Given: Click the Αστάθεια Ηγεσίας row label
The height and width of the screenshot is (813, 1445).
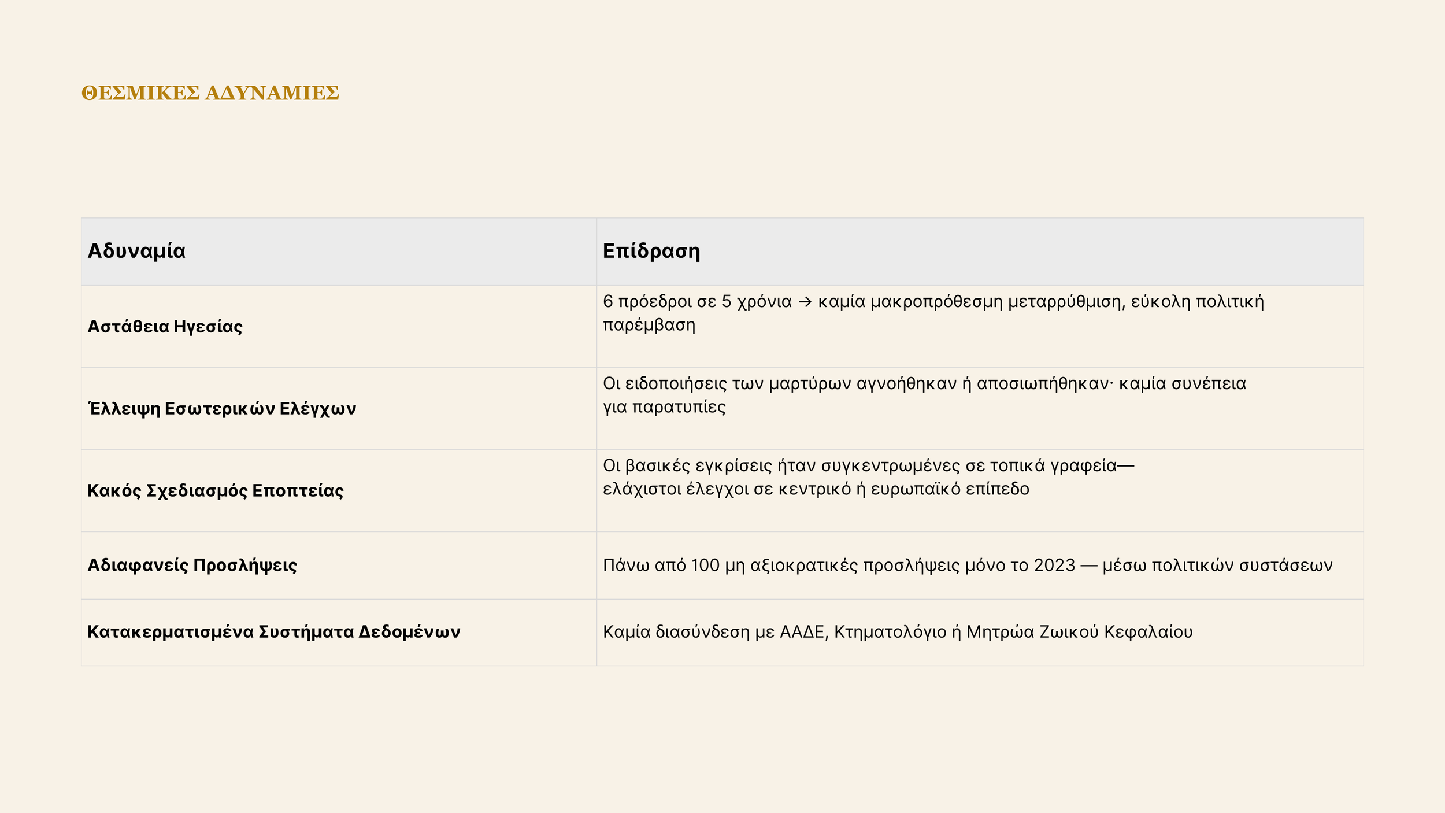Looking at the screenshot, I should pyautogui.click(x=165, y=327).
